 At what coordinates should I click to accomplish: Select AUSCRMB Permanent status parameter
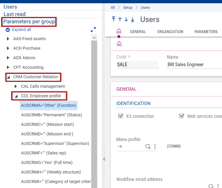tap(51, 115)
